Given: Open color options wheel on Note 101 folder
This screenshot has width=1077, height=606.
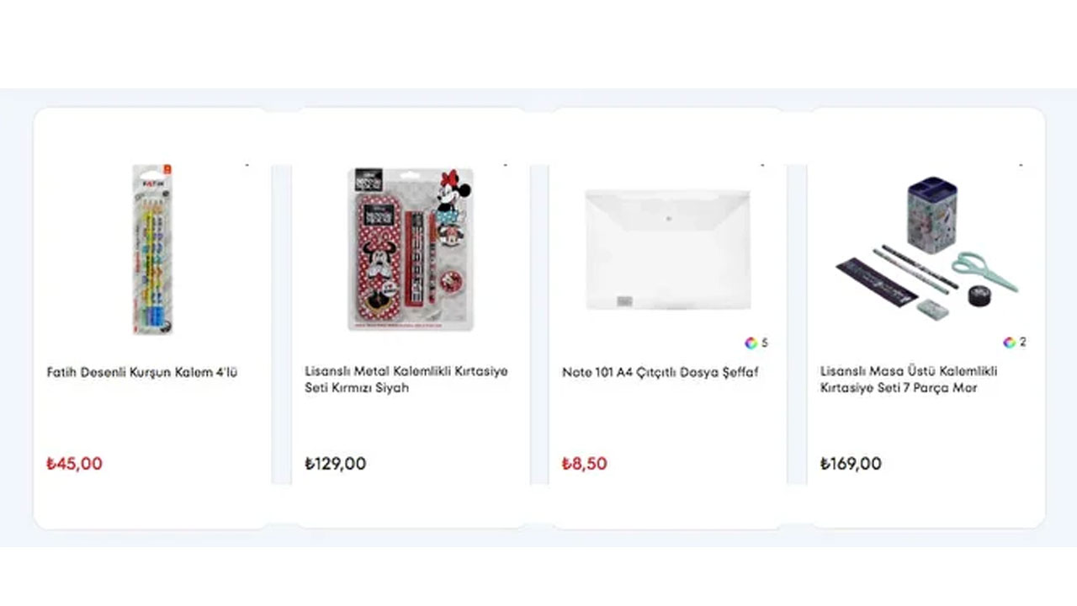Looking at the screenshot, I should pyautogui.click(x=751, y=343).
